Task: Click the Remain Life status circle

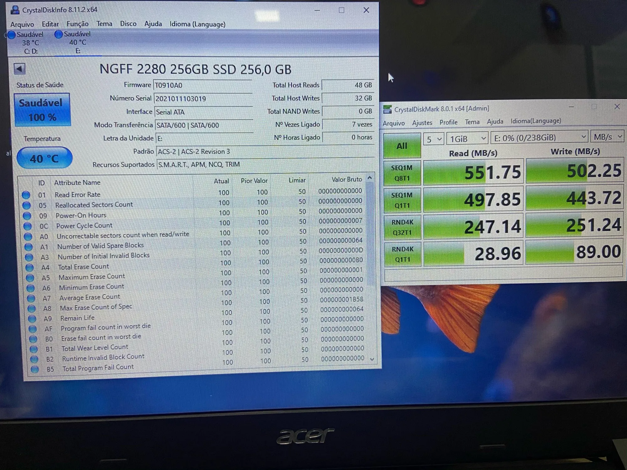Action: (x=32, y=319)
